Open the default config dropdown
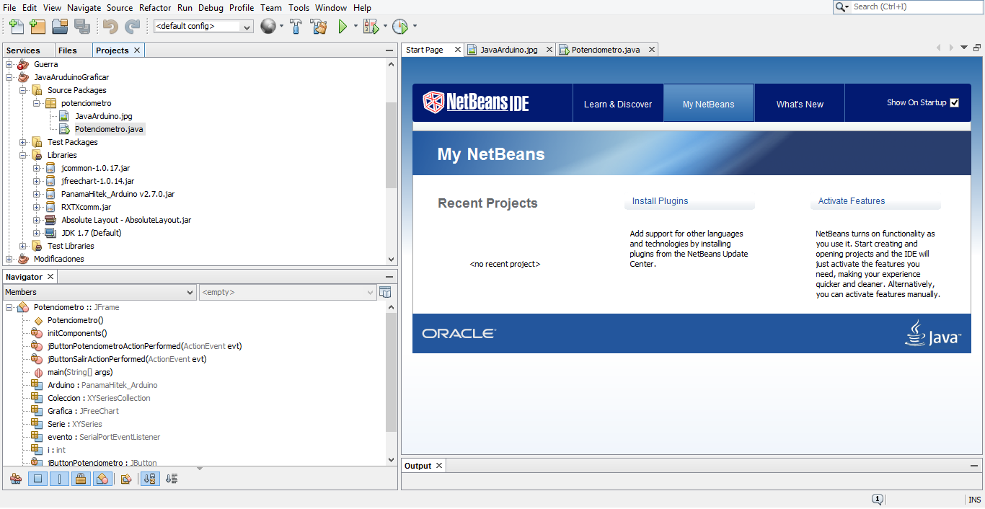 203,27
